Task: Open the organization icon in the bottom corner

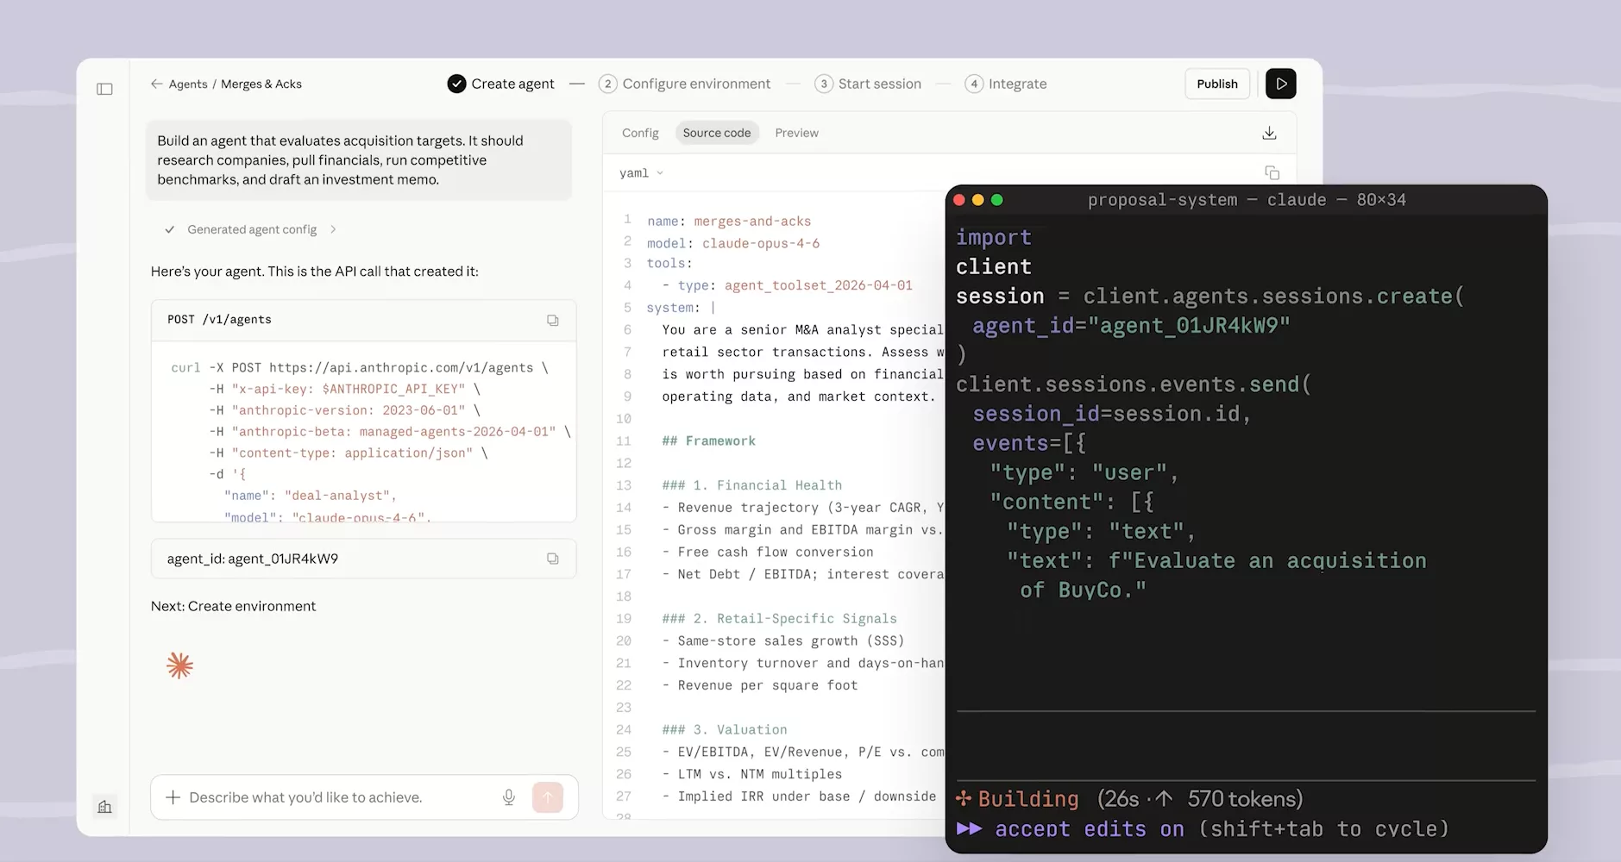Action: click(104, 806)
